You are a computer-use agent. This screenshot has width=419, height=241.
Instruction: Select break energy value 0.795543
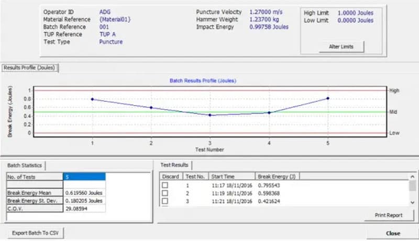click(x=269, y=185)
